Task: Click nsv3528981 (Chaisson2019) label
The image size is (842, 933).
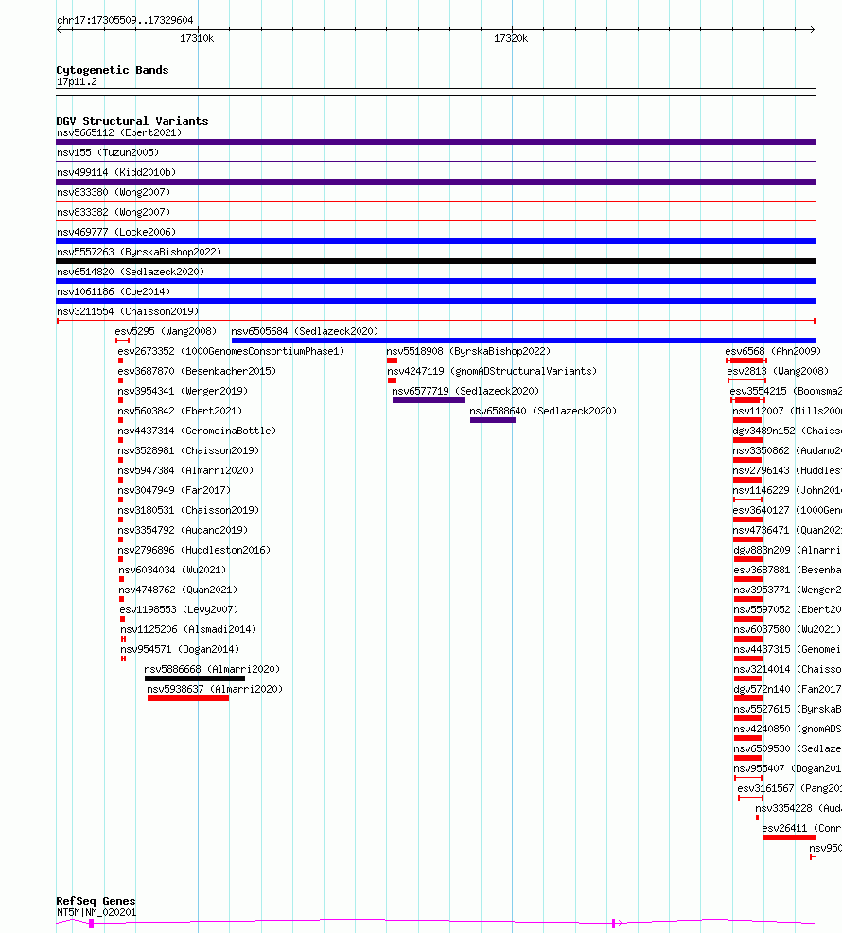Action: 188,450
